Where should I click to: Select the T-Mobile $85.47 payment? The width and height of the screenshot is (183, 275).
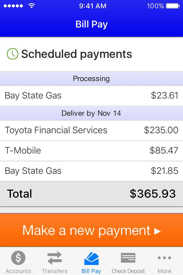coord(91,151)
